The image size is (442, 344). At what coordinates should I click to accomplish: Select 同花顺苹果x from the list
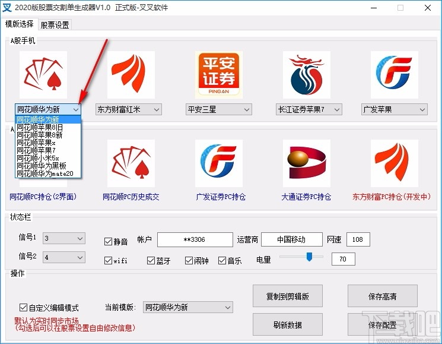[48, 143]
